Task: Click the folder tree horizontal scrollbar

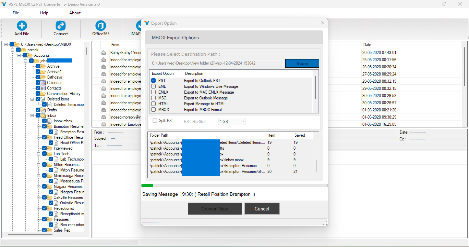Action: [x=30, y=235]
